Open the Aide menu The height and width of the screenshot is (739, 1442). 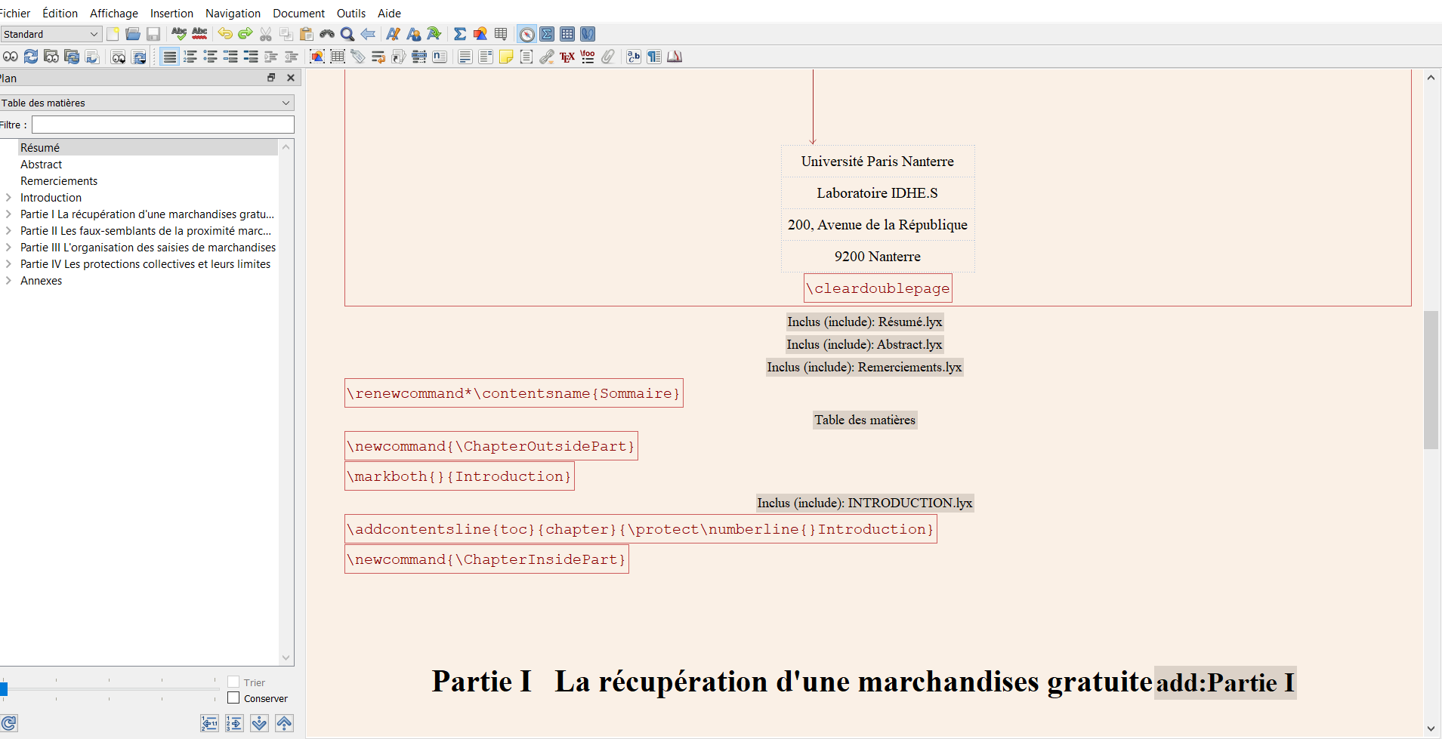coord(389,13)
